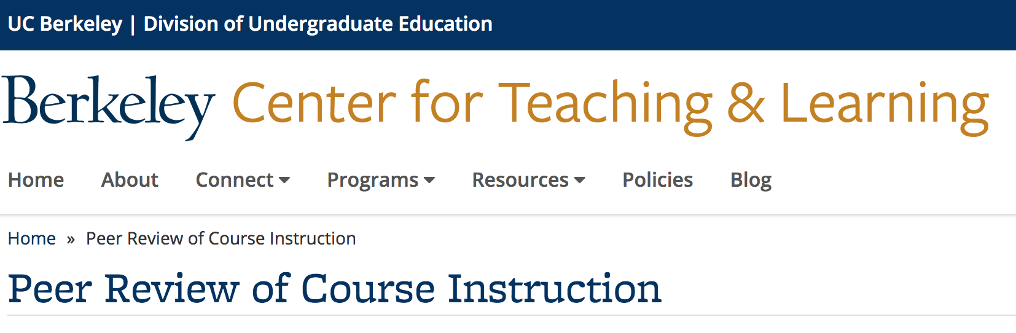
Task: Open the UC Berkeley link in blue header
Action: click(65, 24)
